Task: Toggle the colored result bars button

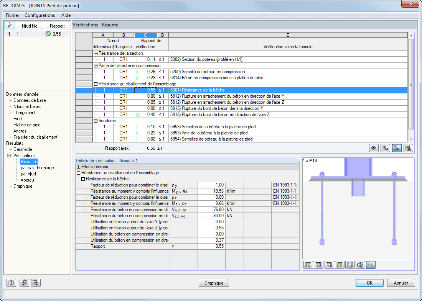Action: point(397,148)
